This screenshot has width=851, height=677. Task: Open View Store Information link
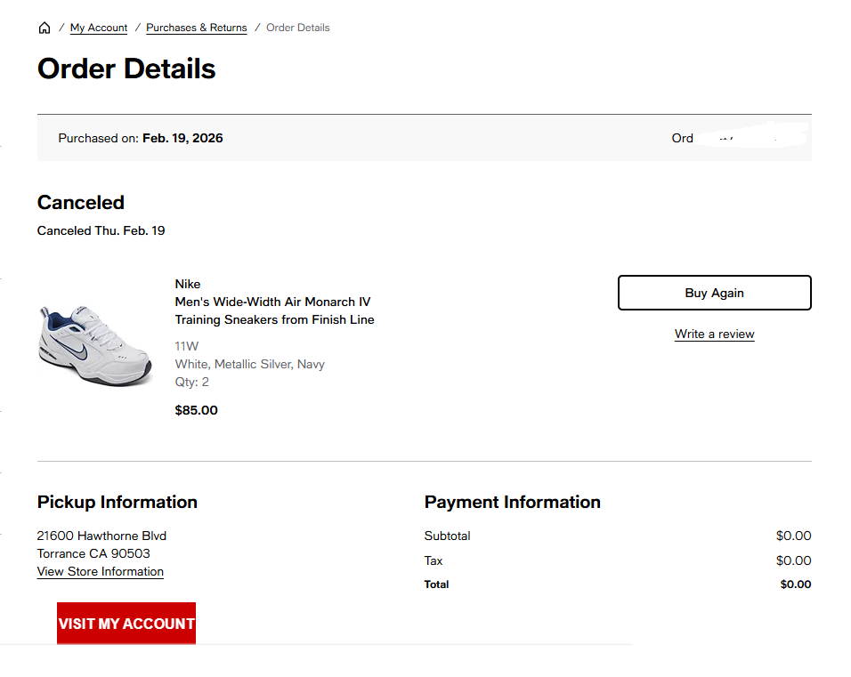pyautogui.click(x=101, y=572)
